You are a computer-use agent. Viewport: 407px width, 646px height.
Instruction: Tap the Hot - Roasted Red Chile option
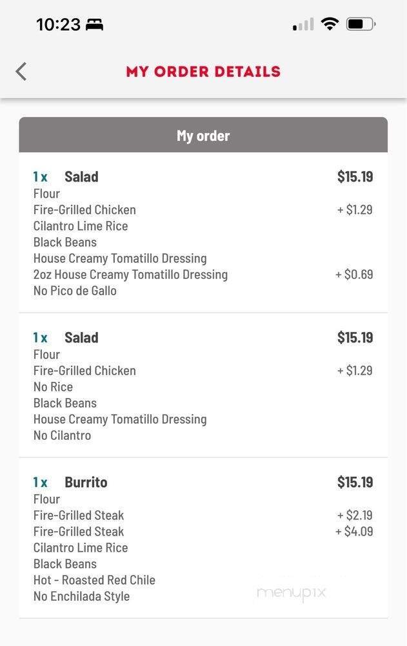[94, 580]
